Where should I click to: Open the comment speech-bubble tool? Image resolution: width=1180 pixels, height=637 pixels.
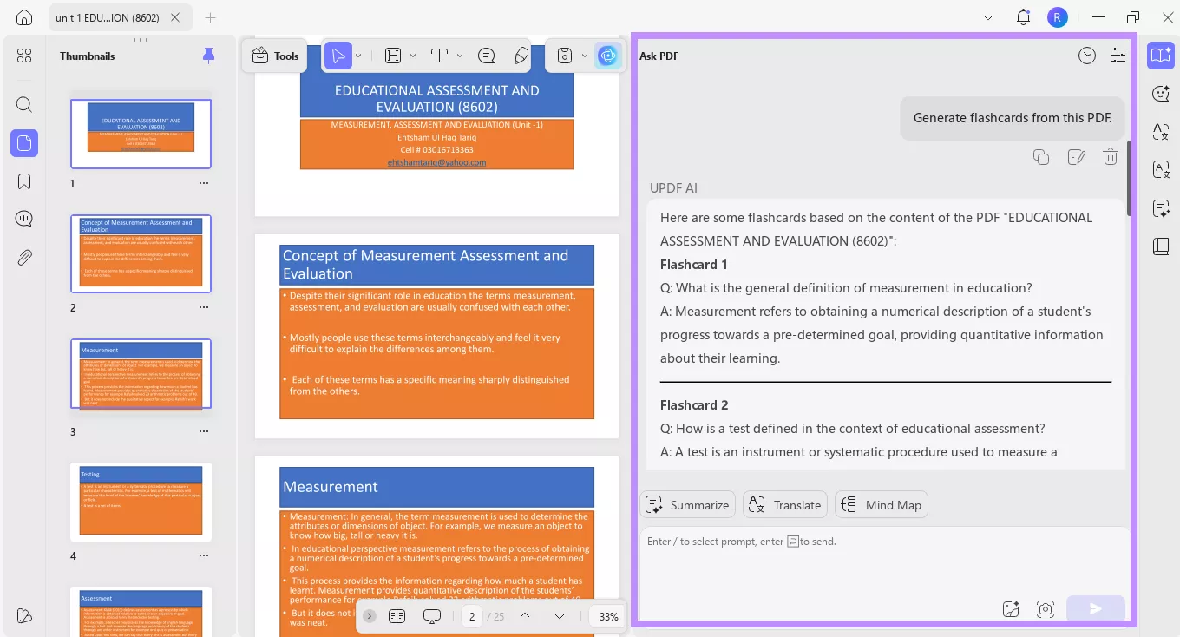pyautogui.click(x=486, y=55)
